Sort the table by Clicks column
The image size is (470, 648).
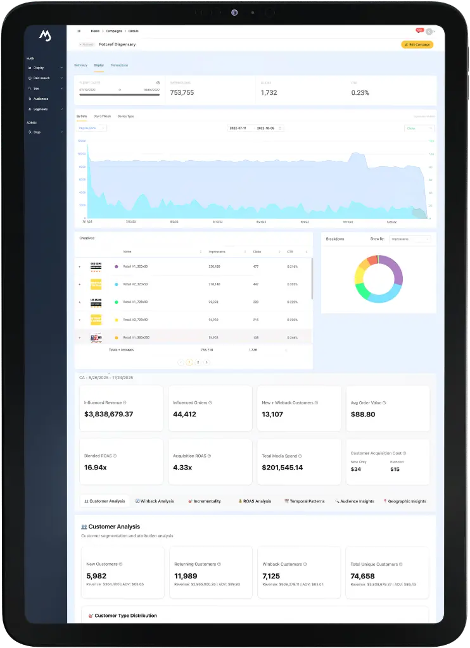pyautogui.click(x=279, y=252)
